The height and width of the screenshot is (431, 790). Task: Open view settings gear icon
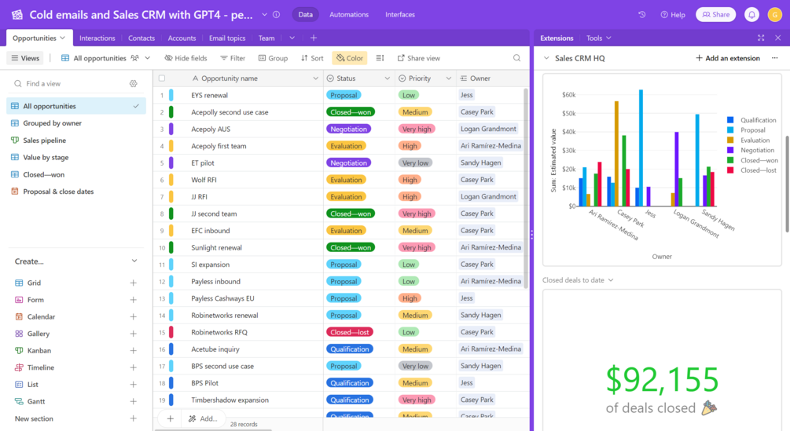[133, 83]
